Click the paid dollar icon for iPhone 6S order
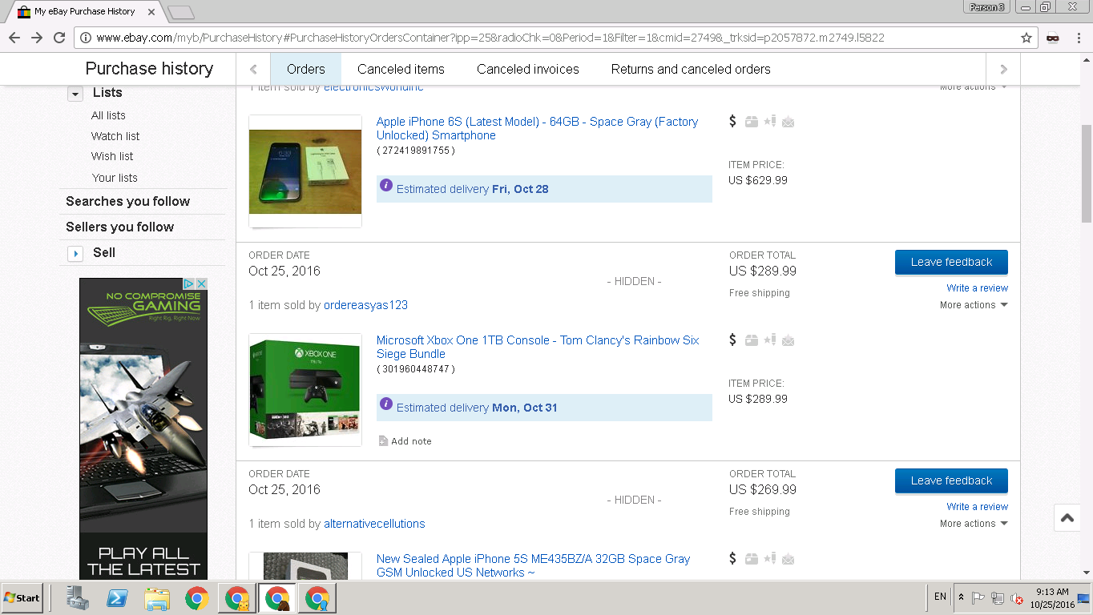 click(732, 122)
